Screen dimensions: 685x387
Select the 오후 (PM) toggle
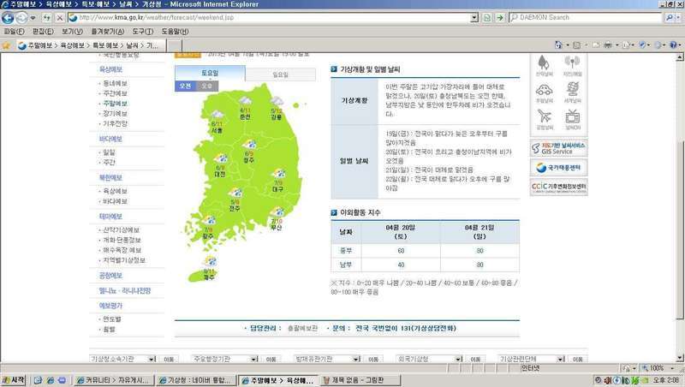click(x=206, y=86)
